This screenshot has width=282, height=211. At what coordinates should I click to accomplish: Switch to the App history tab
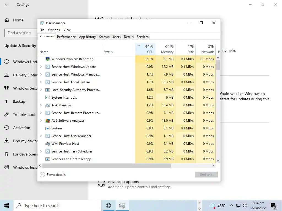87,37
